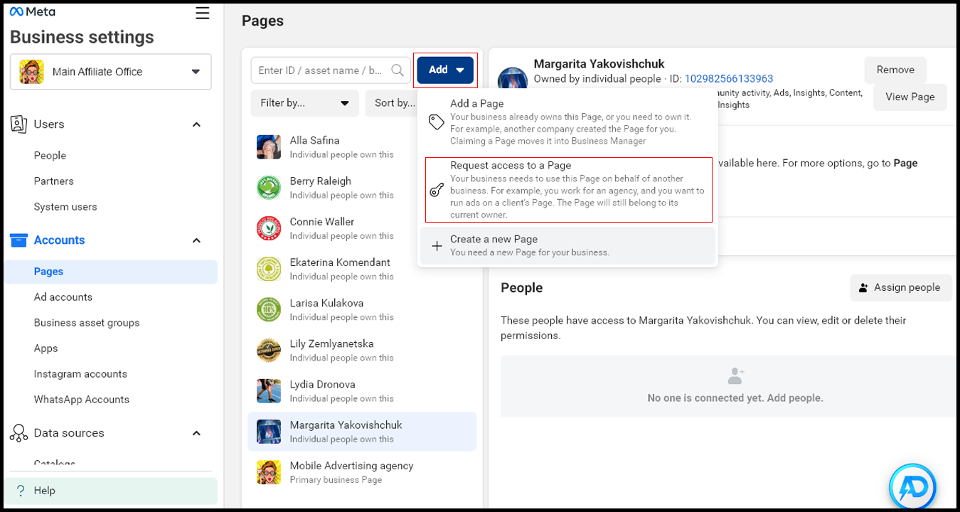Click the hamburger menu icon beside Meta logo
The height and width of the screenshot is (512, 960).
(203, 14)
